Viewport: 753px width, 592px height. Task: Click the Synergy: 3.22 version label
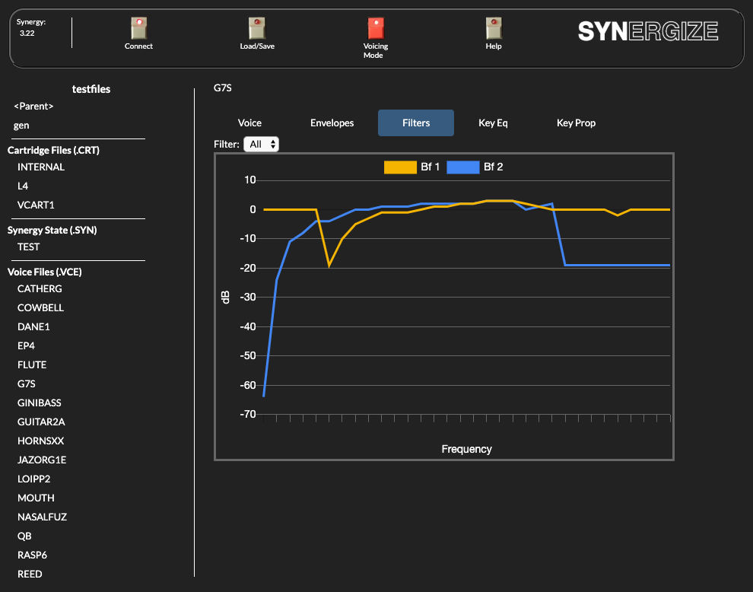(30, 27)
